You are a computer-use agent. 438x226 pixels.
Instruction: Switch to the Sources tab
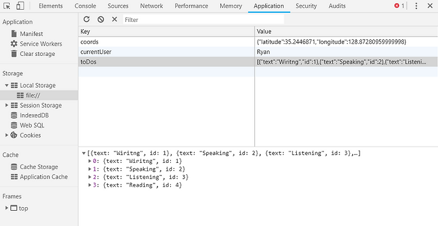pyautogui.click(x=118, y=6)
